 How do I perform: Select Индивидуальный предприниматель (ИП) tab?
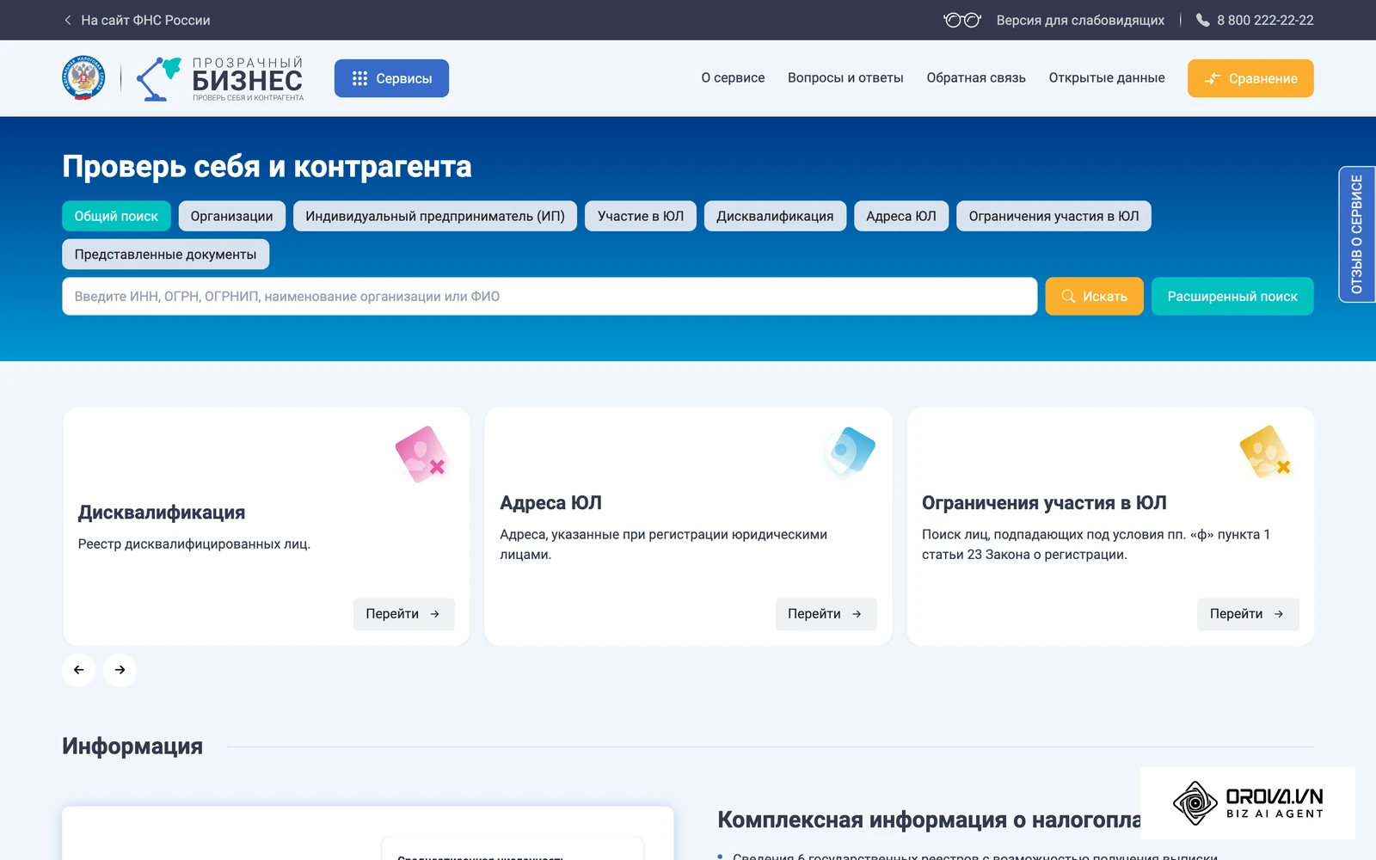[435, 216]
